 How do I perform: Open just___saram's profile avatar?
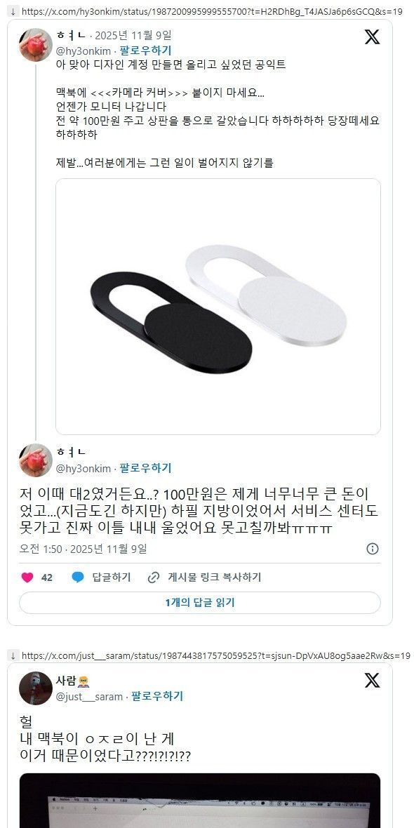click(x=36, y=688)
